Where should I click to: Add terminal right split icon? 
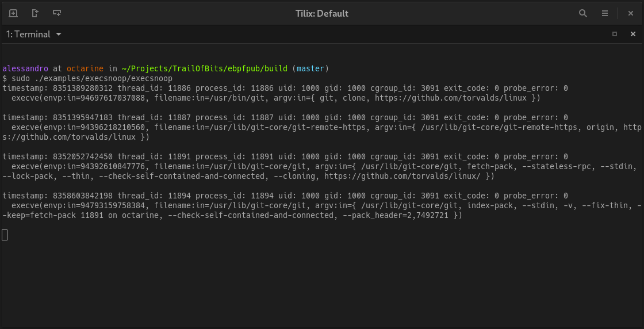35,13
